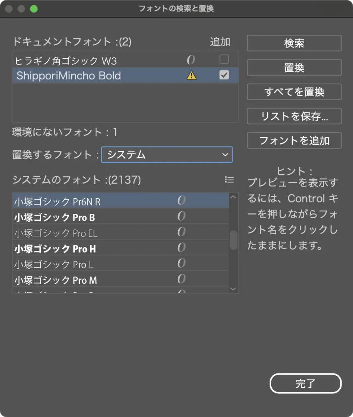Uncheck the box for ShipporiMincho Bold
Image resolution: width=353 pixels, height=417 pixels.
[224, 75]
